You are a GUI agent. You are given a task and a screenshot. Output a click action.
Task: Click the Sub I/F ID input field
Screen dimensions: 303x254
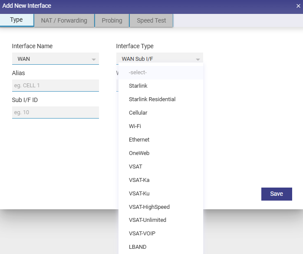pos(55,112)
